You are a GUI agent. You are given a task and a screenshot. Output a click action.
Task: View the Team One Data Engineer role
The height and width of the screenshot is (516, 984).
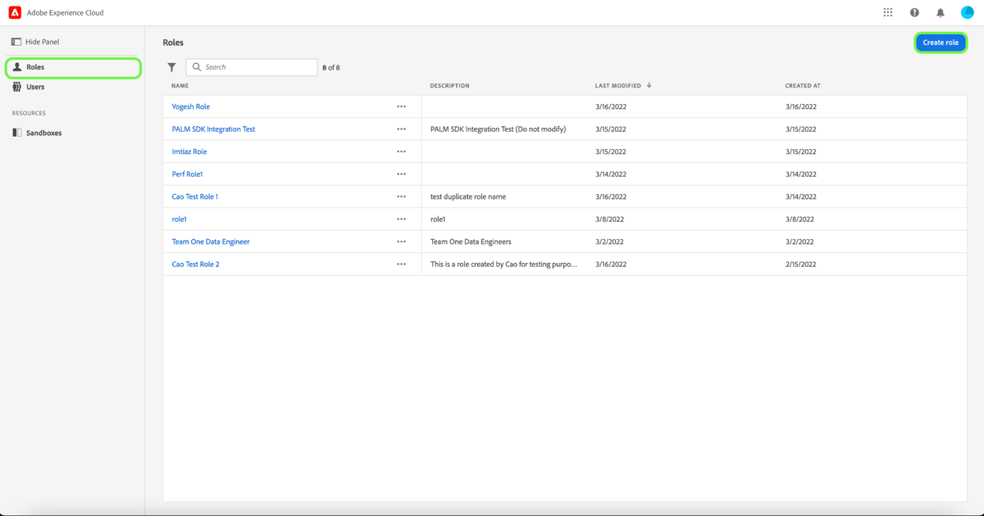pyautogui.click(x=209, y=241)
